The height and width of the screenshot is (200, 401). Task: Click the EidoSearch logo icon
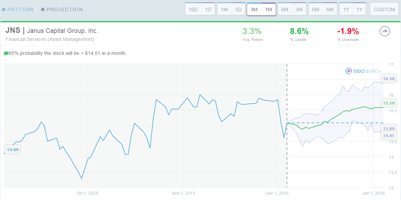pos(348,71)
